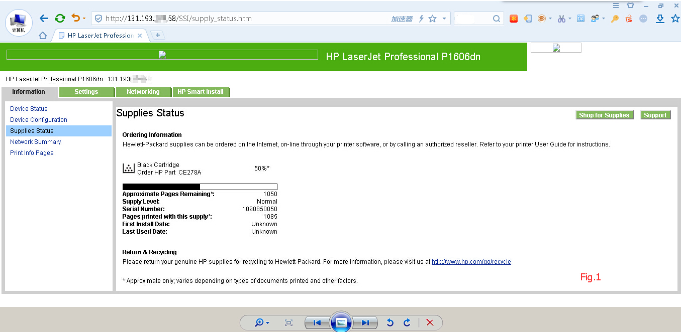This screenshot has height=332, width=681.
Task: Open Device Configuration in the sidebar
Action: pos(39,120)
